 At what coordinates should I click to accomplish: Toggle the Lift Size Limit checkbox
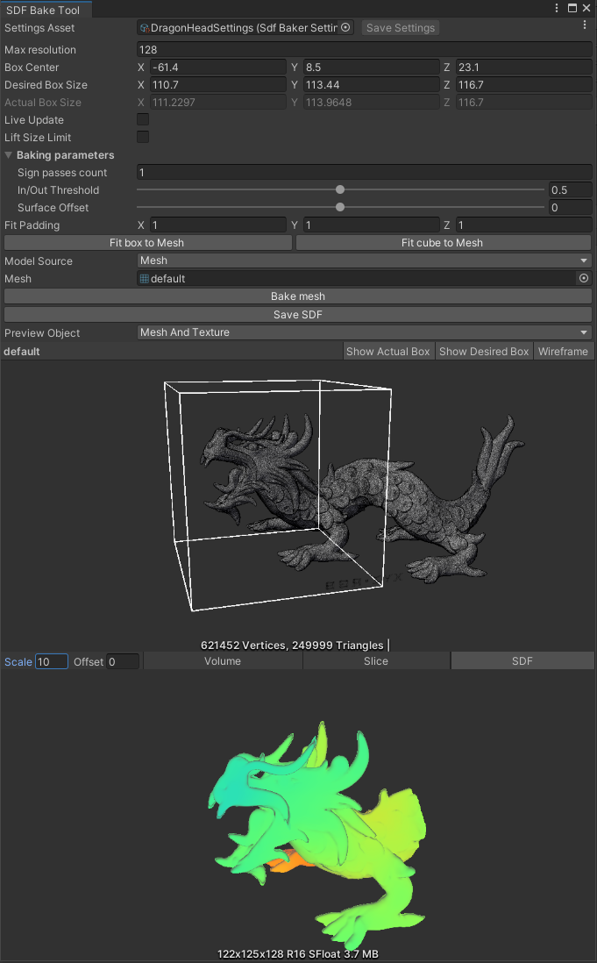(x=143, y=138)
